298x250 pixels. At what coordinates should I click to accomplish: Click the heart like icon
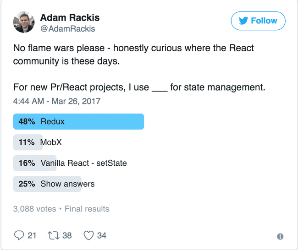tap(88, 235)
